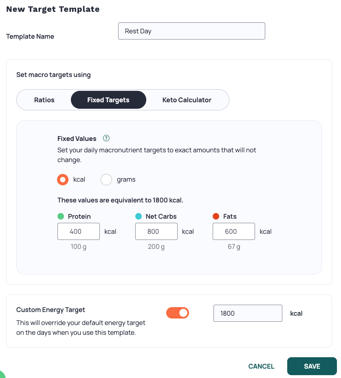
Task: Open the Keto Calculator tab
Action: click(187, 100)
